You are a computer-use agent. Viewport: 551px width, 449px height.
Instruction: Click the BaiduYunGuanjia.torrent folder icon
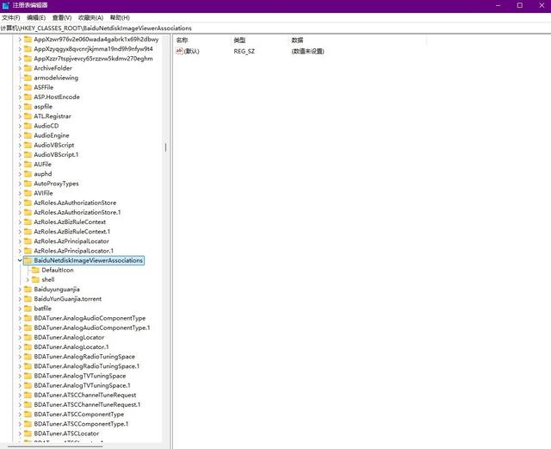pyautogui.click(x=28, y=299)
